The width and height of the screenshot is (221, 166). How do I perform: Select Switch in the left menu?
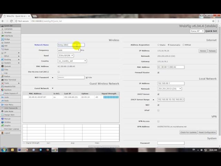pos(7,43)
